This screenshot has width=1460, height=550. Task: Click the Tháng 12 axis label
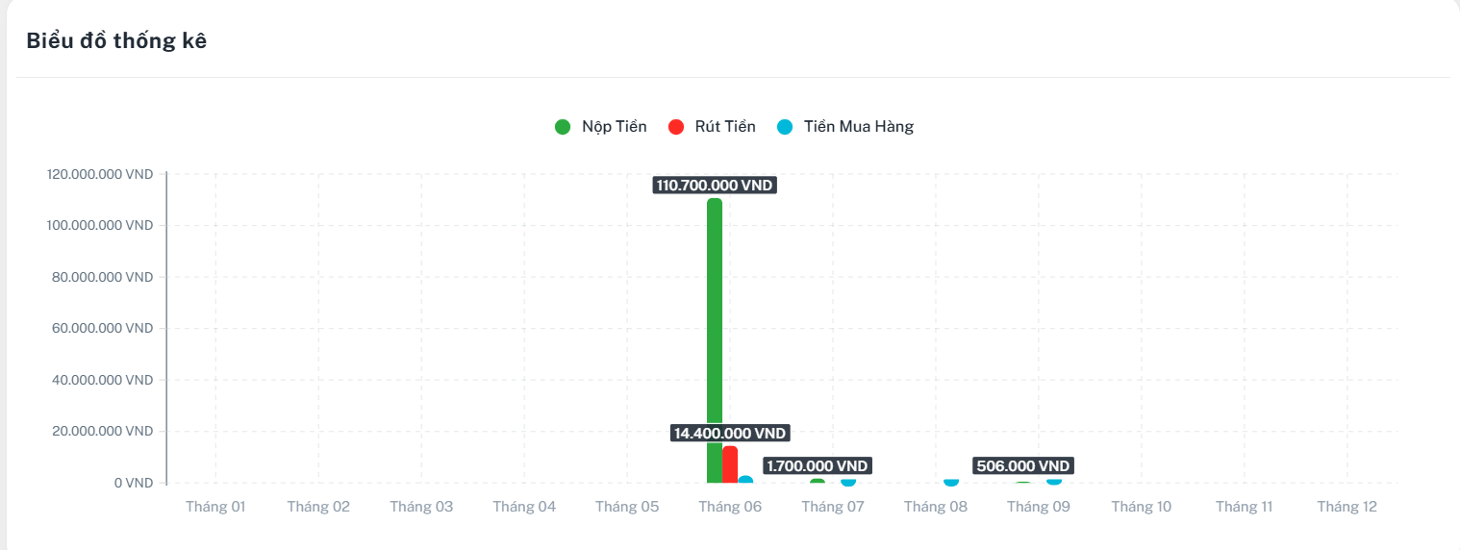click(1347, 507)
